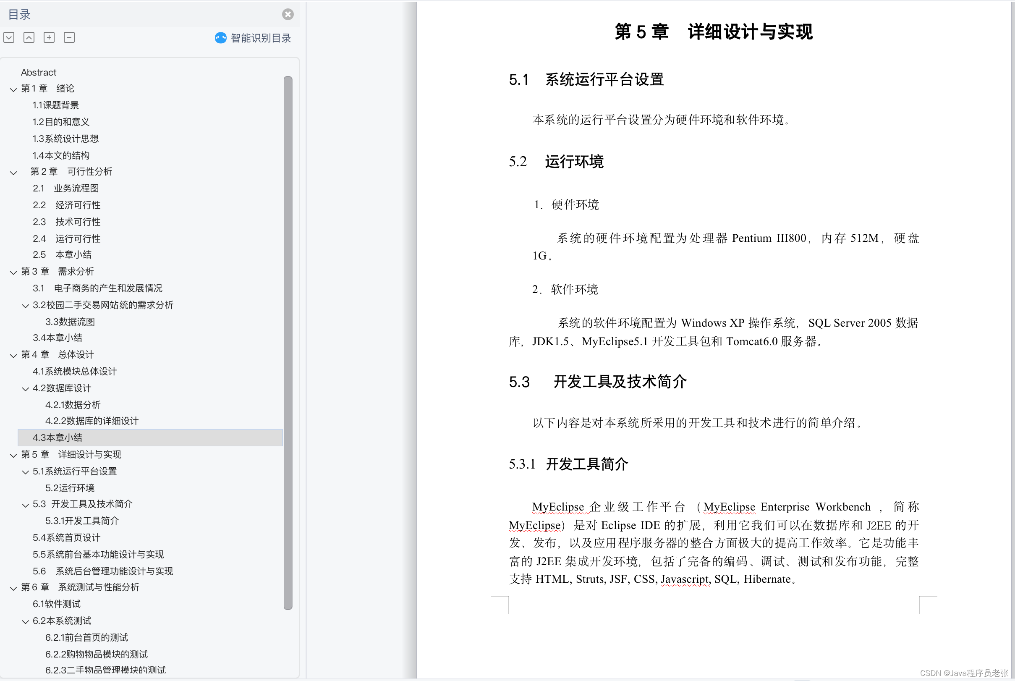
Task: Jump to 5.4系统首页设计
Action: pyautogui.click(x=66, y=538)
